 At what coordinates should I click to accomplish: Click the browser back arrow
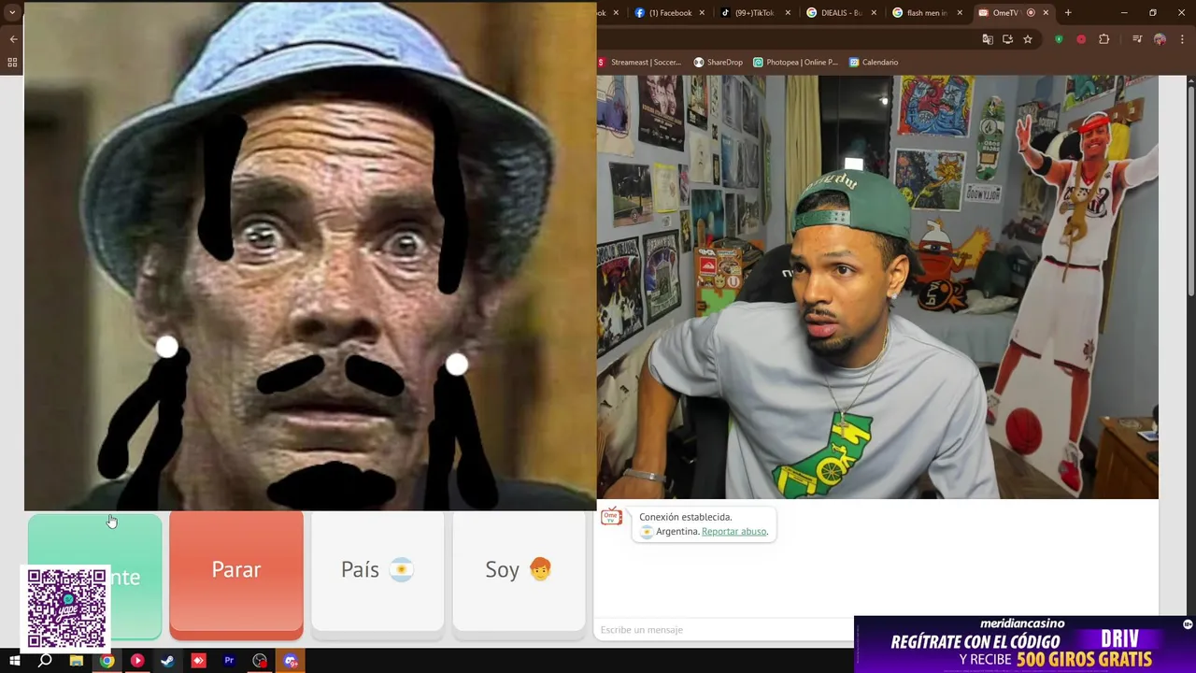tap(13, 39)
